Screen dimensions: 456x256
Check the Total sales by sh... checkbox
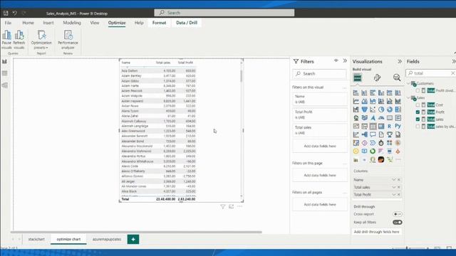point(418,127)
